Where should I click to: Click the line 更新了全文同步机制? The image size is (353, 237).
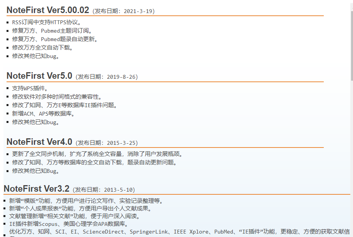pos(97,154)
